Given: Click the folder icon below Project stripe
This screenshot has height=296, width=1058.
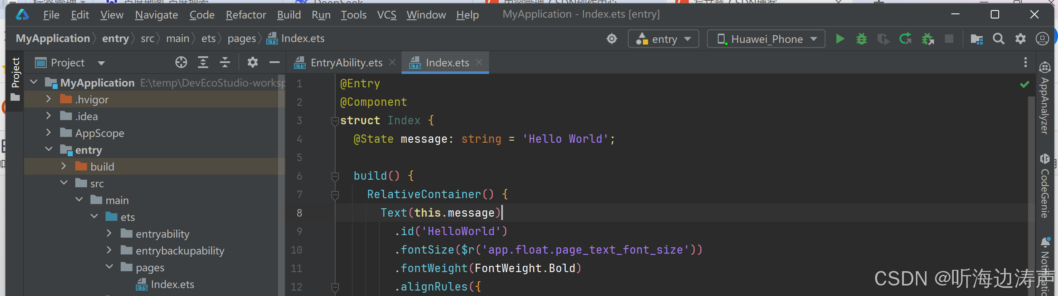Looking at the screenshot, I should pyautogui.click(x=15, y=97).
